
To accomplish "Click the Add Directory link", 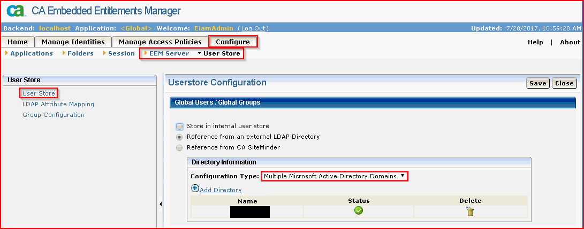I will tap(221, 190).
